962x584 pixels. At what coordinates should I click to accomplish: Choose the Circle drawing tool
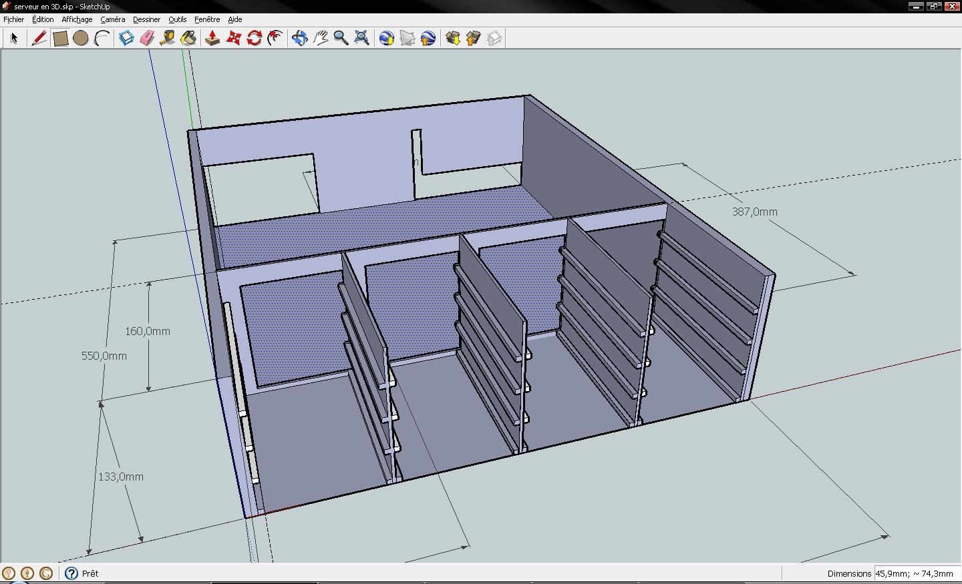(x=81, y=38)
